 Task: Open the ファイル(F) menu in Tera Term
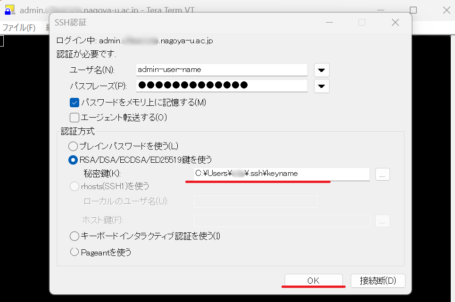coord(19,28)
